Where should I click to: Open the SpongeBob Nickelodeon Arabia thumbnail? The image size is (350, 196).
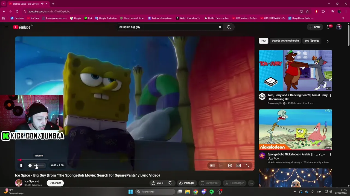click(x=295, y=130)
